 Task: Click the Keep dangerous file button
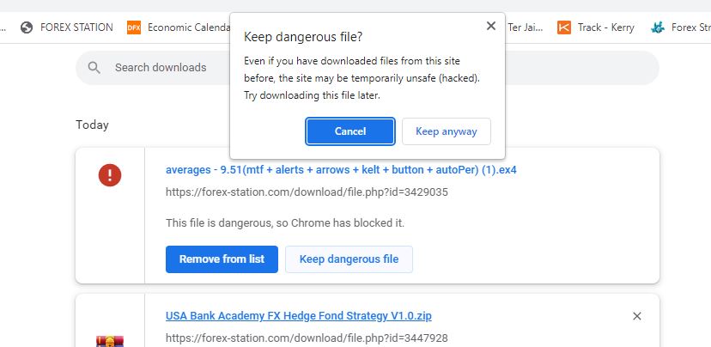[x=349, y=259]
